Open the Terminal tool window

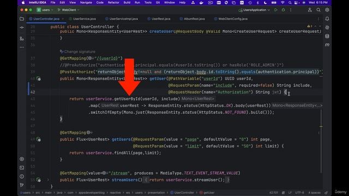[22, 168]
